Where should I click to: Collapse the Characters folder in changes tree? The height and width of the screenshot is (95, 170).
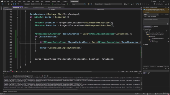point(148,36)
